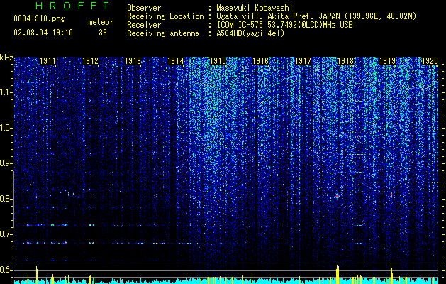Click the 1919 time marker
Image resolution: width=446 pixels, height=284 pixels.
388,61
